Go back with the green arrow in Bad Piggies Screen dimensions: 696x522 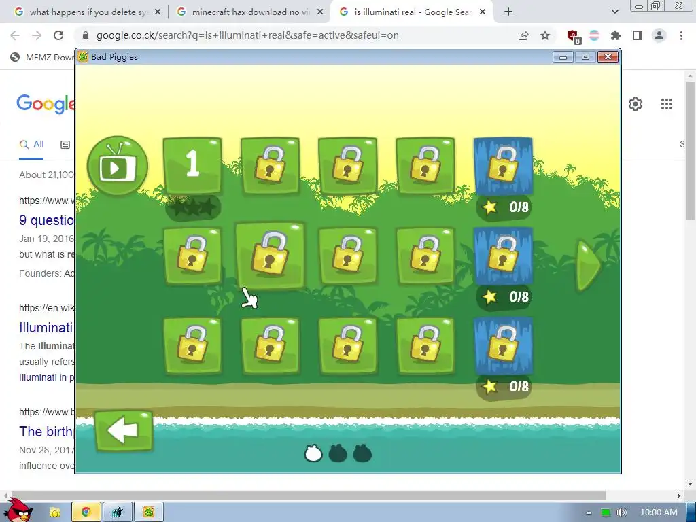pos(124,430)
